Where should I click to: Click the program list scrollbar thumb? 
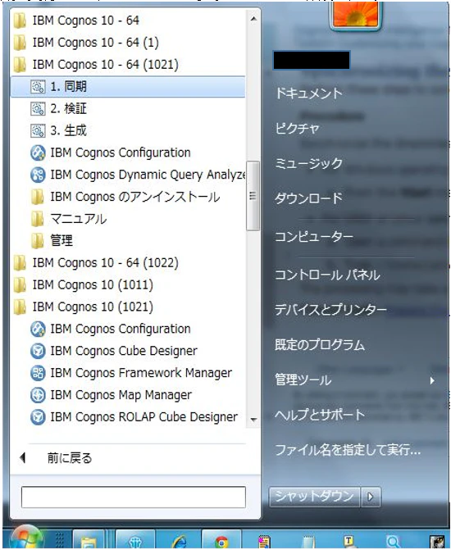coord(253,196)
